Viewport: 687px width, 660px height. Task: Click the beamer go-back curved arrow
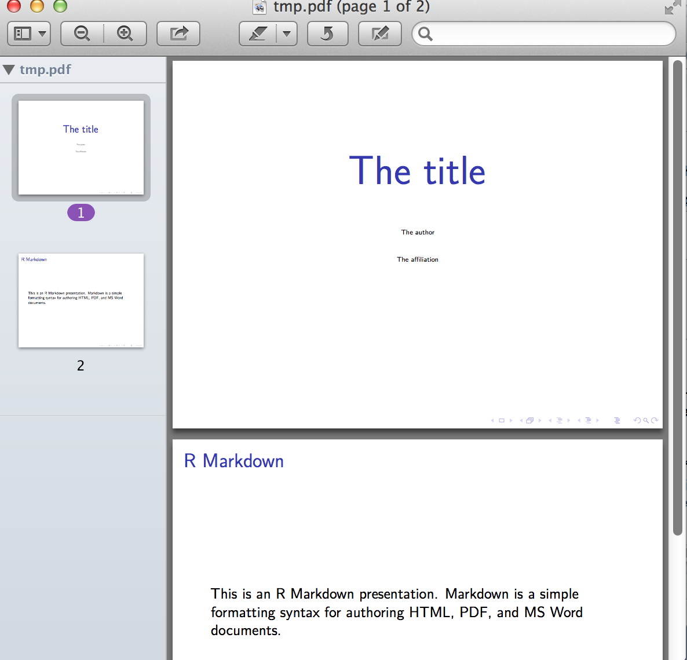point(638,420)
